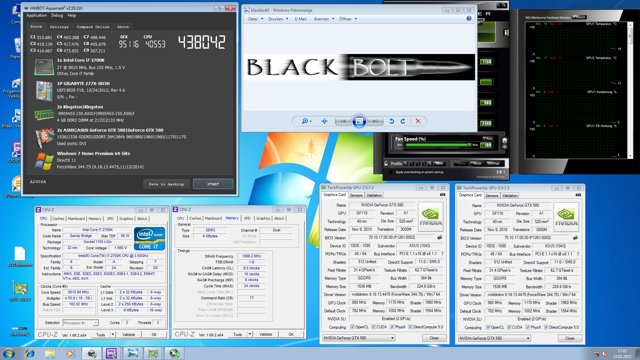The width and height of the screenshot is (640, 360).
Task: Delete picture with red X in photo viewer
Action: point(418,121)
